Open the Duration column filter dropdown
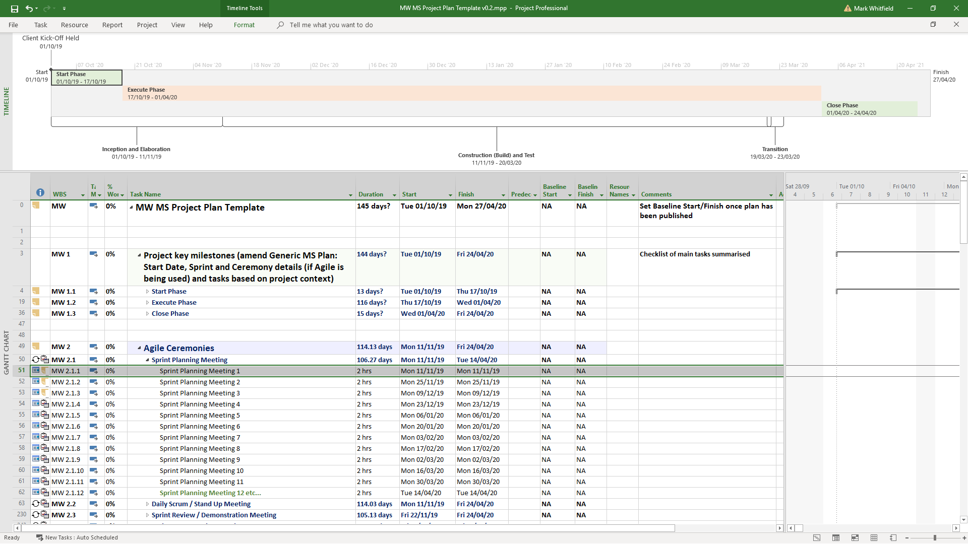 pos(394,195)
